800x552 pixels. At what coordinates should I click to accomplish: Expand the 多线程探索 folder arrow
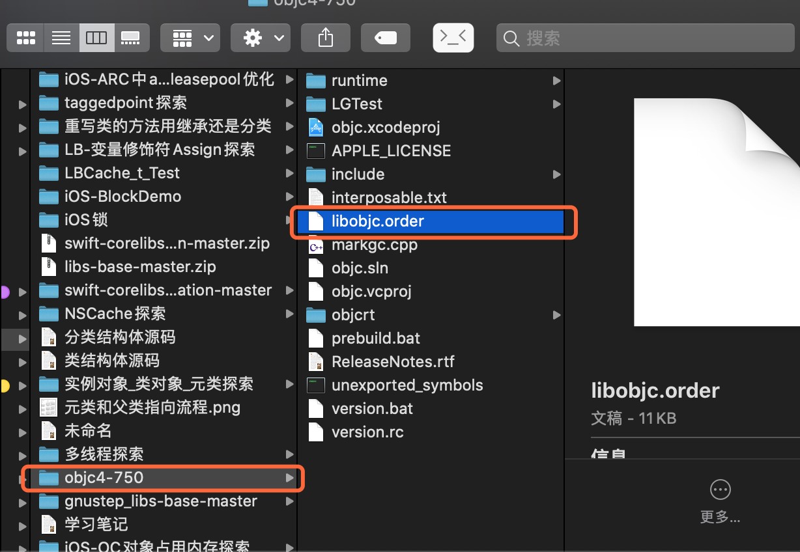click(289, 454)
